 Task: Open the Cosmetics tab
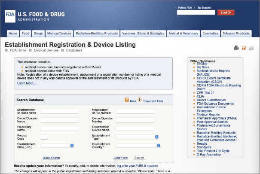pos(210,34)
